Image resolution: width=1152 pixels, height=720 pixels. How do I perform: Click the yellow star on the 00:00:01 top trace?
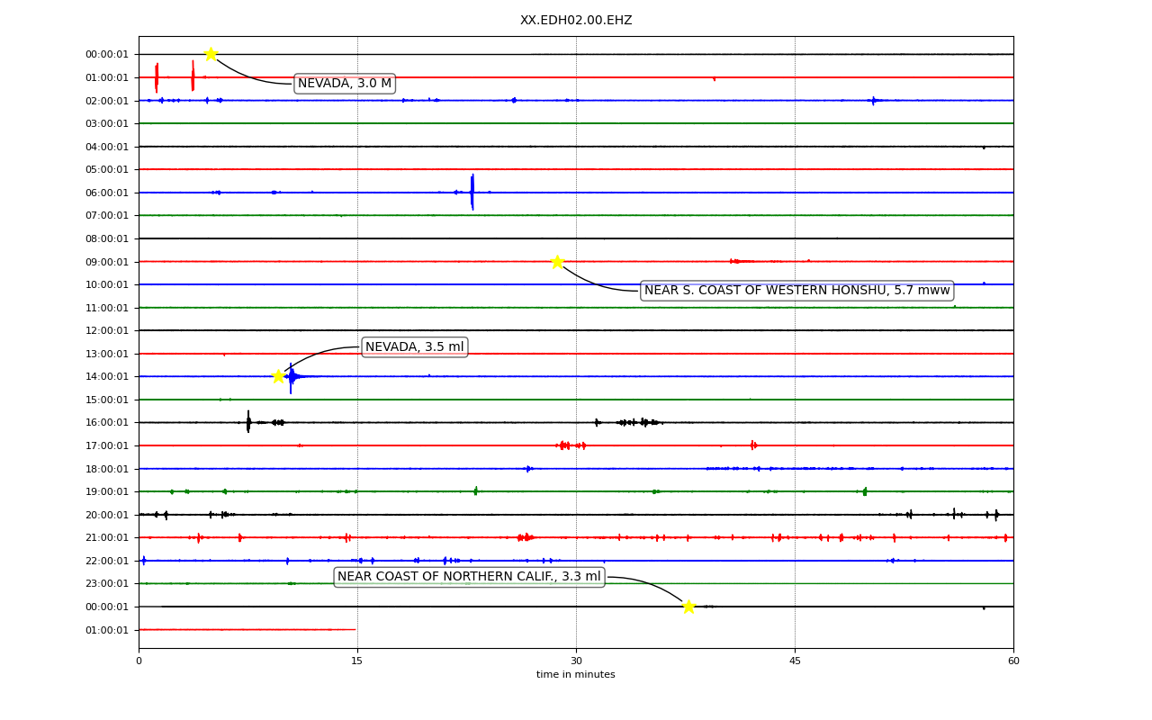click(210, 54)
